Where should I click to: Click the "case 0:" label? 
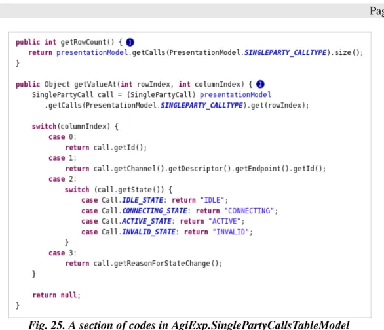point(62,137)
